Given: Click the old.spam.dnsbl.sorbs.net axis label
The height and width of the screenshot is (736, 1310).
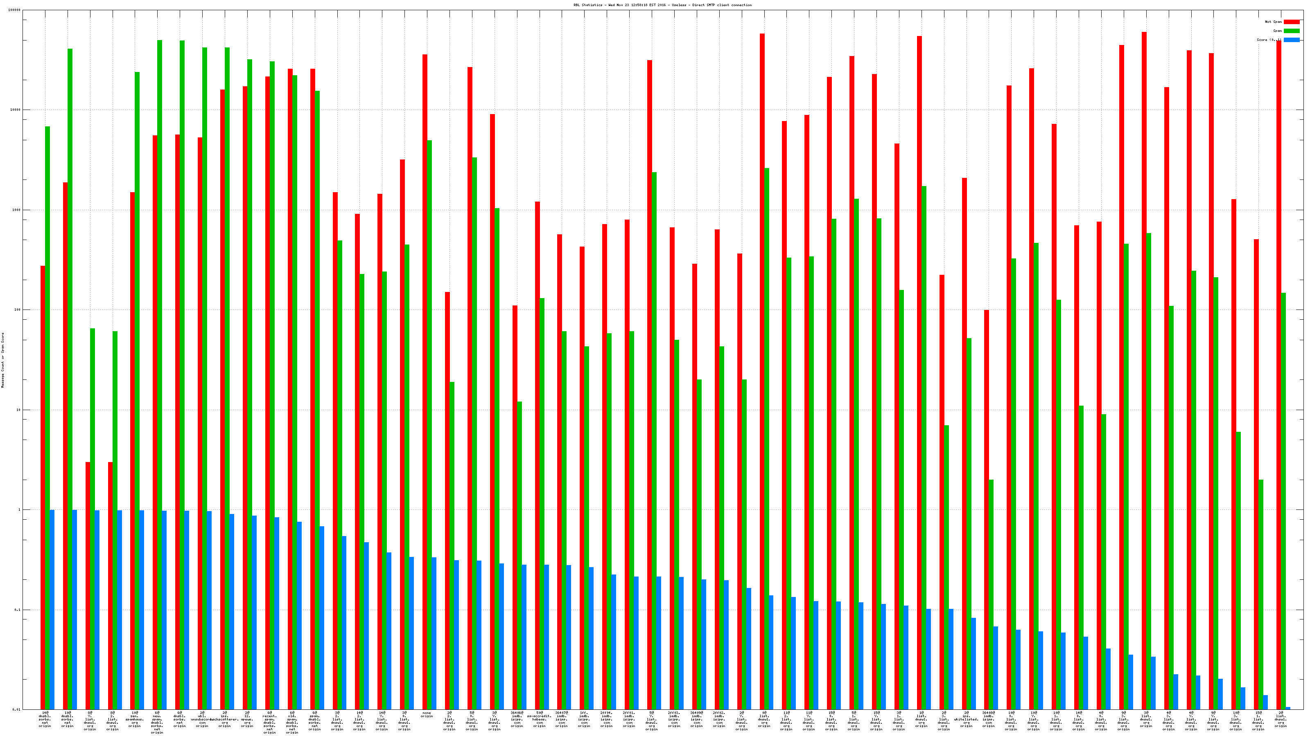Looking at the screenshot, I should pyautogui.click(x=292, y=722).
